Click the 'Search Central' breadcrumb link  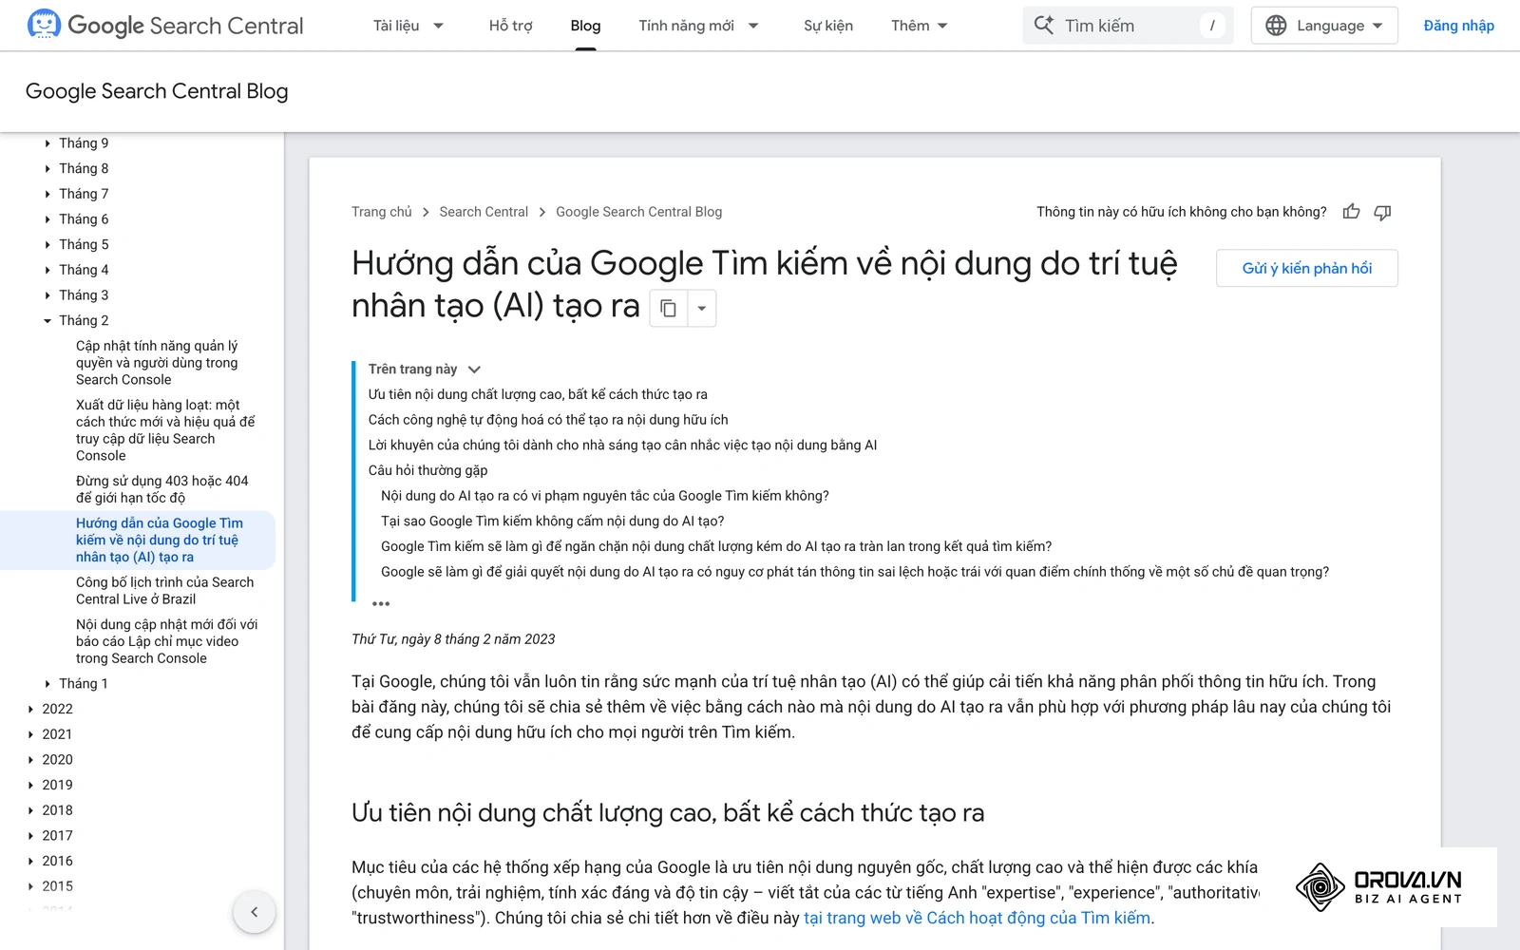[484, 212]
